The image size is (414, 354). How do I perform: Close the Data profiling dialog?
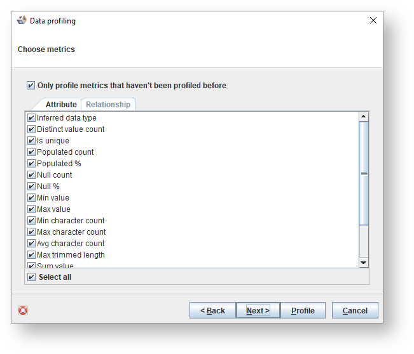click(373, 20)
